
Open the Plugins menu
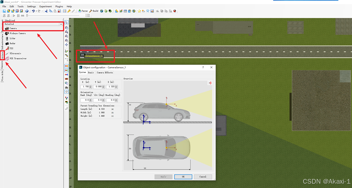click(59, 6)
